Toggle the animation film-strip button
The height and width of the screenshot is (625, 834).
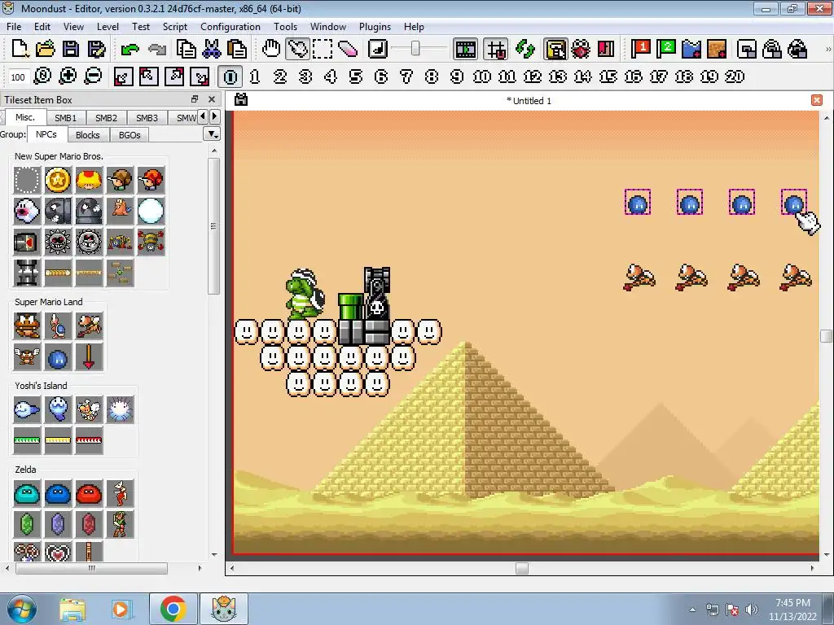point(465,49)
